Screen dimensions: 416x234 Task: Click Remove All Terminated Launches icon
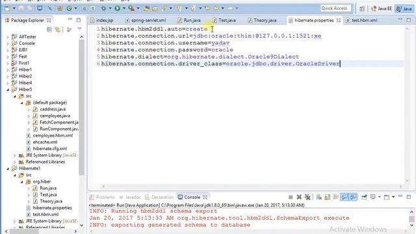pyautogui.click(x=307, y=197)
